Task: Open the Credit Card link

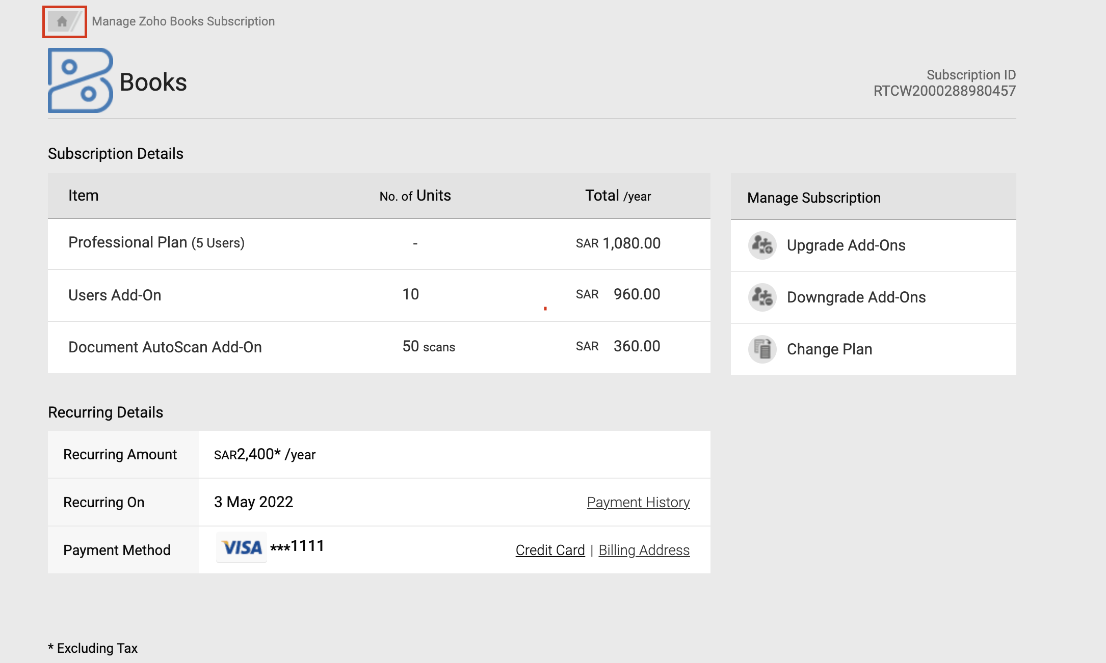Action: 550,550
